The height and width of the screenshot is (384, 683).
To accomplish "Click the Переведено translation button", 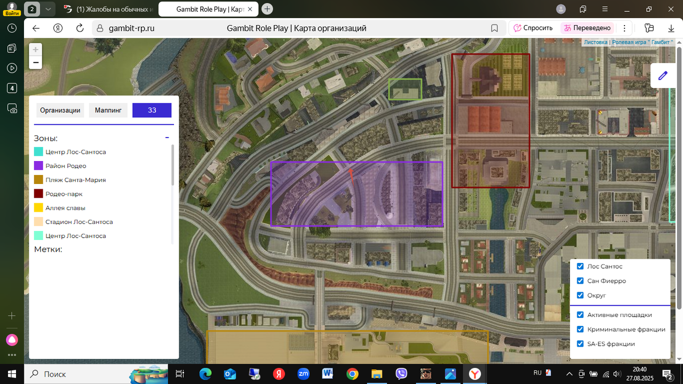I will click(x=587, y=28).
